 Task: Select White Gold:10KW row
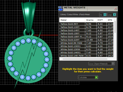coord(86,49)
